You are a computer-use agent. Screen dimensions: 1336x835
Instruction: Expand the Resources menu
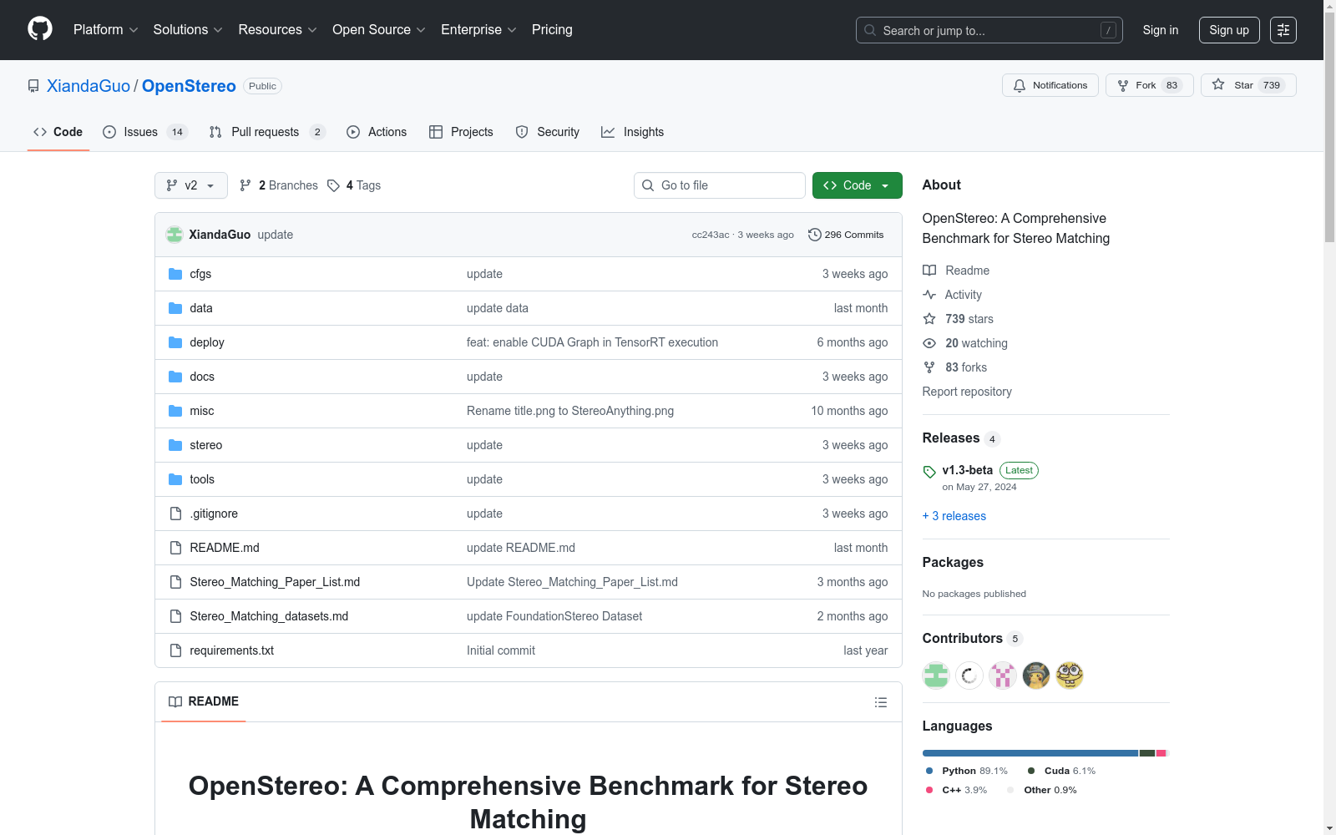click(x=278, y=30)
